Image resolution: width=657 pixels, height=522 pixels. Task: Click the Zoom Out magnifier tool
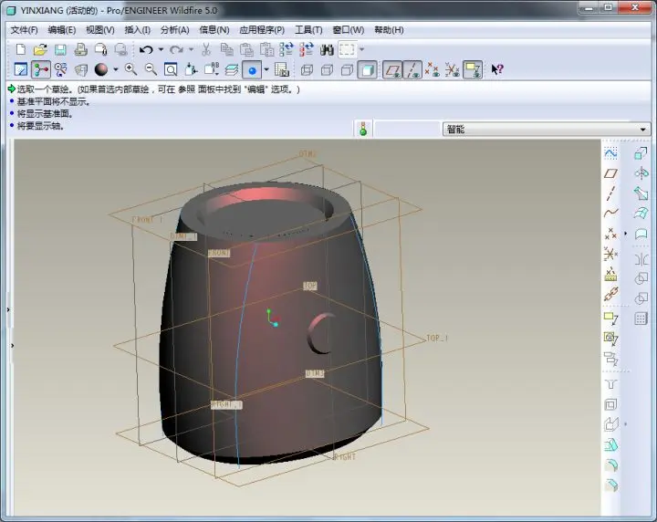(x=151, y=69)
